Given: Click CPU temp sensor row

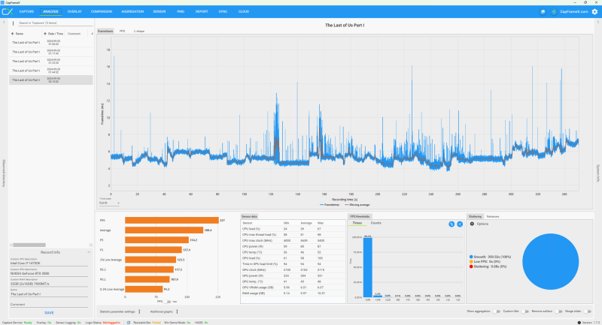Looking at the screenshot, I should coord(293,252).
